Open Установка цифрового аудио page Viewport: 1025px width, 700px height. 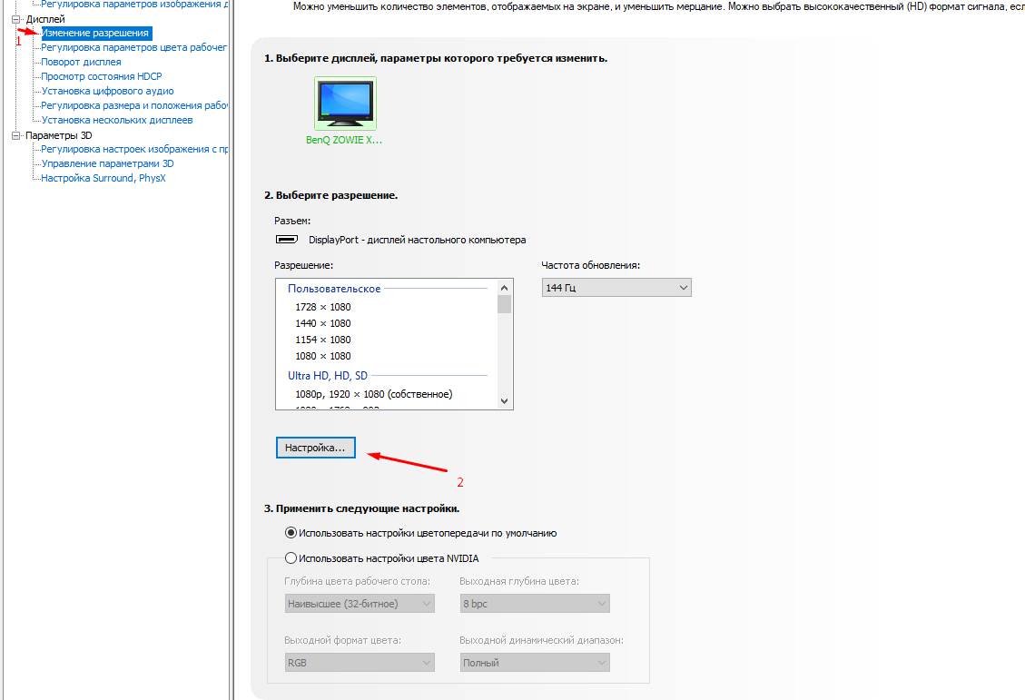pos(107,91)
